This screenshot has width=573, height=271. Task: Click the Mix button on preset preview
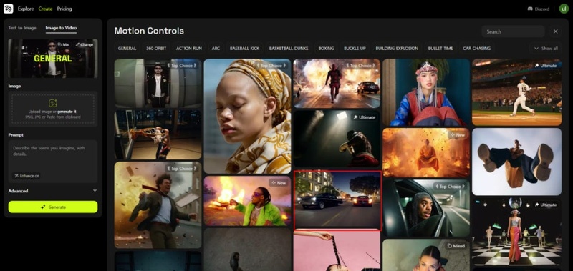(63, 44)
